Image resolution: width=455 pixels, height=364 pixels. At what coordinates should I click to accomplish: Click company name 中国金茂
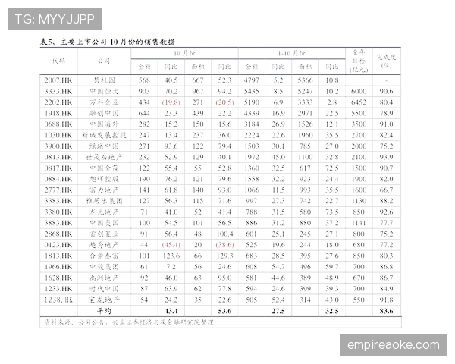104,168
